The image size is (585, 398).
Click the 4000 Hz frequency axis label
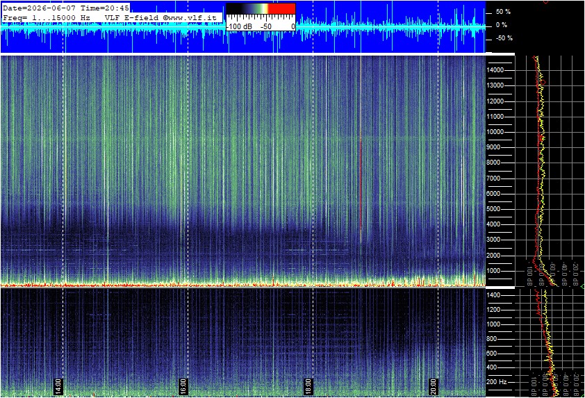point(493,224)
